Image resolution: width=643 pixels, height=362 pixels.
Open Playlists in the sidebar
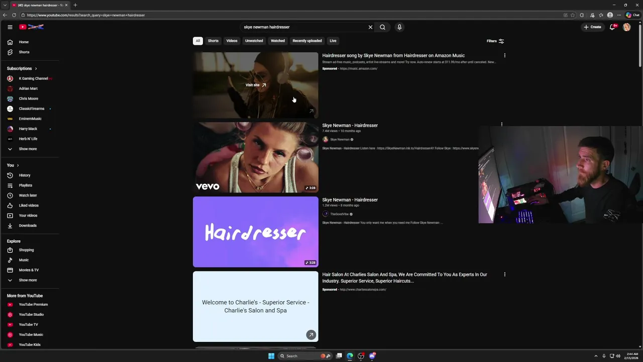pos(30,186)
